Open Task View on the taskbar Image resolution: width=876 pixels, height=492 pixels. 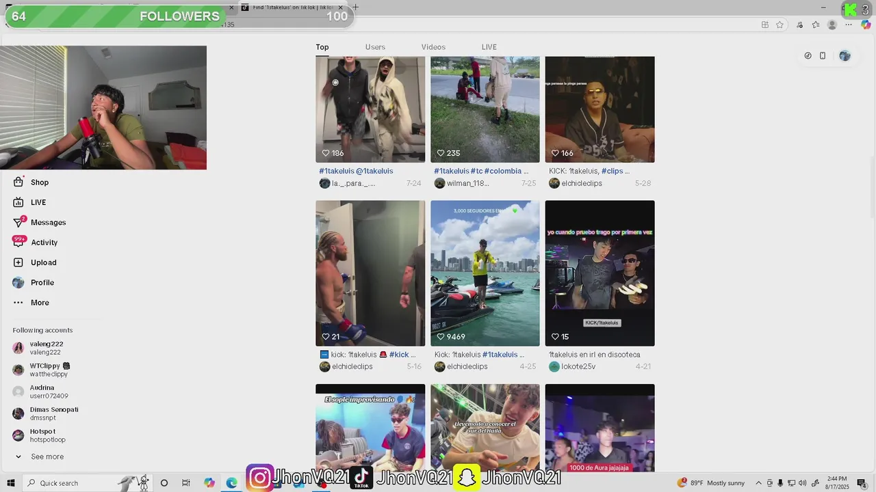186,483
